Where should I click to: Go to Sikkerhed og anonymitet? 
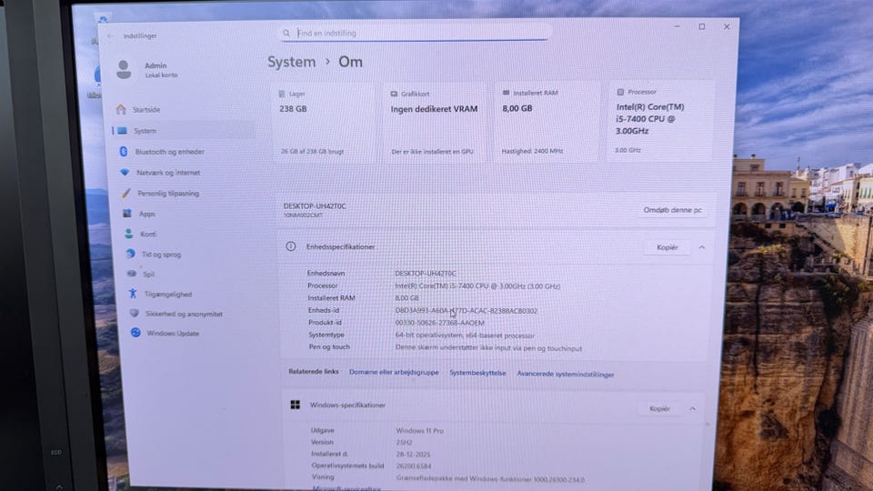[x=184, y=314]
